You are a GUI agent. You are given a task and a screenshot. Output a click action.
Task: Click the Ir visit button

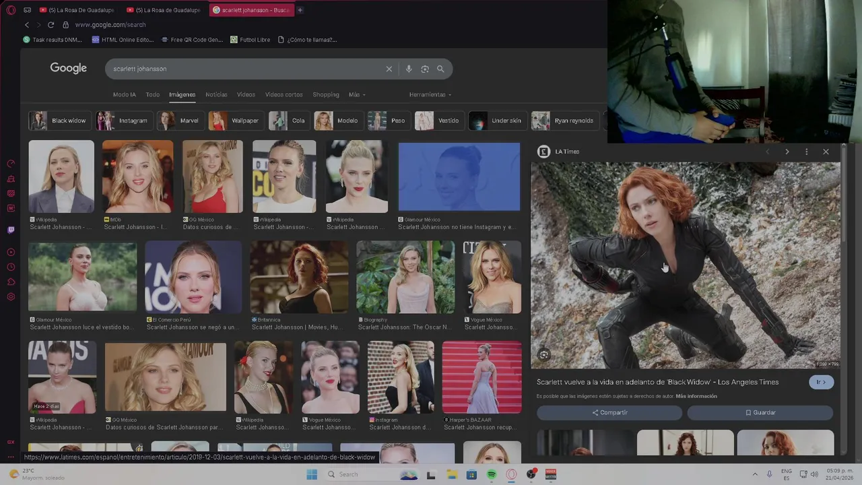click(821, 382)
